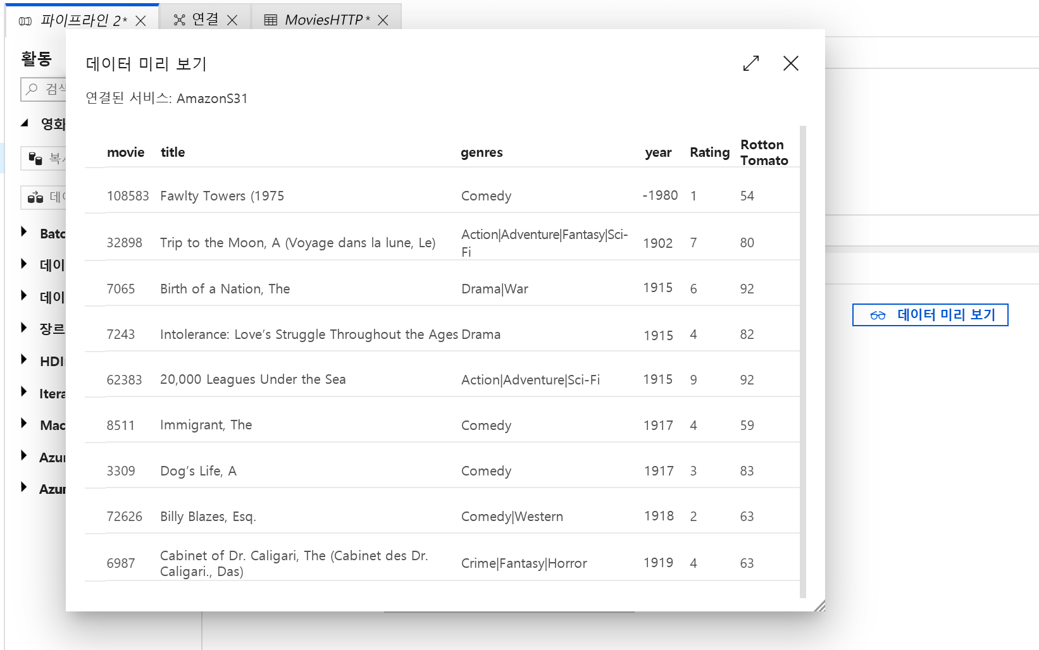Viewport: 1039px width, 650px height.
Task: Expand the Iteration activity group
Action: click(x=24, y=392)
